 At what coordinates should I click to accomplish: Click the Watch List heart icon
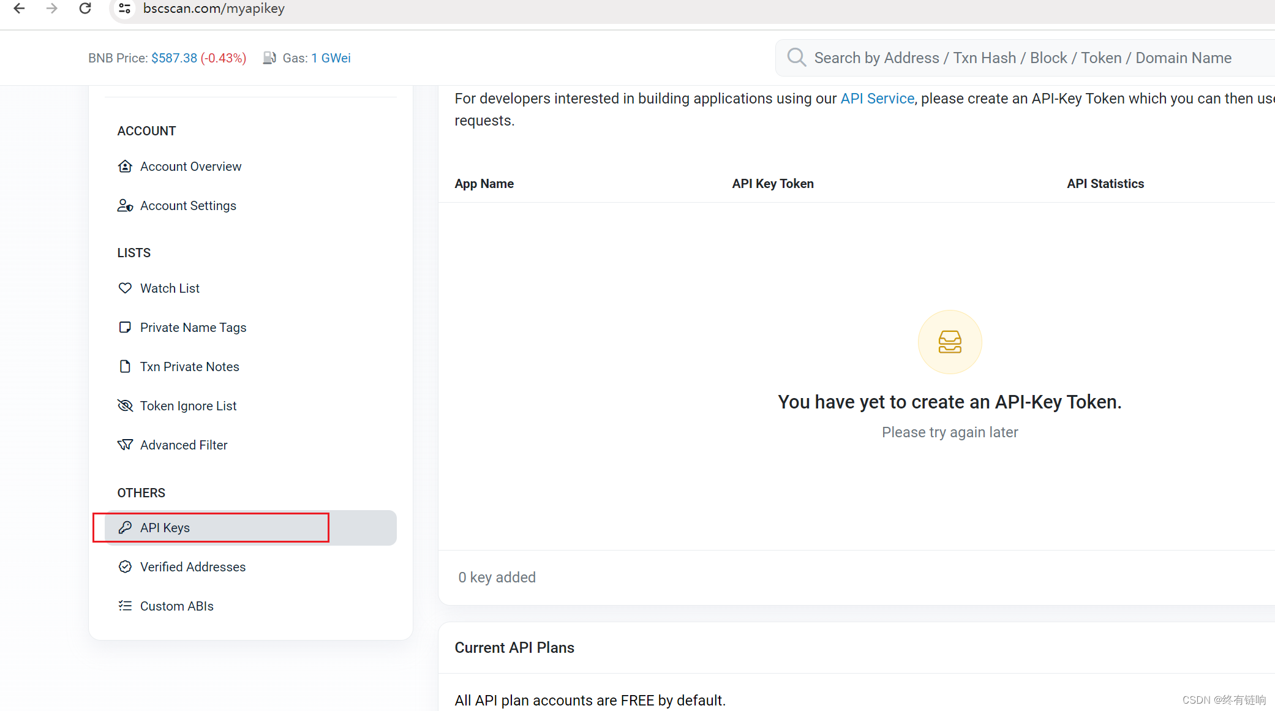click(125, 288)
